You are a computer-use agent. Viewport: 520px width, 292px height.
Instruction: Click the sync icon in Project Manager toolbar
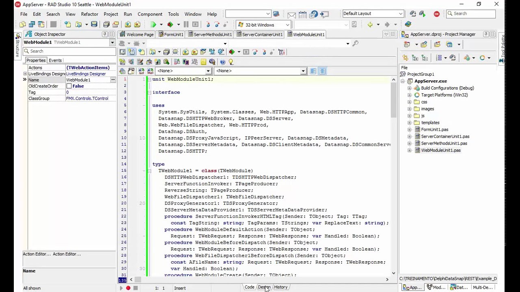405,58
